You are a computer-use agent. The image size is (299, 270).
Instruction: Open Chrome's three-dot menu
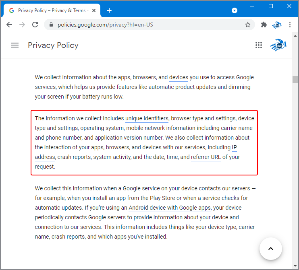(x=290, y=25)
